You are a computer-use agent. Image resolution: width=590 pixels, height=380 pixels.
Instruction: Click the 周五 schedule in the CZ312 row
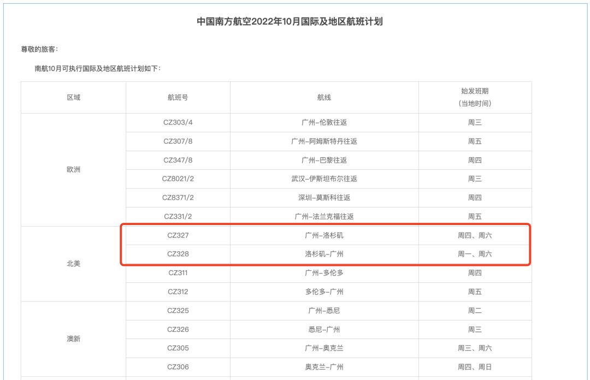(x=475, y=292)
